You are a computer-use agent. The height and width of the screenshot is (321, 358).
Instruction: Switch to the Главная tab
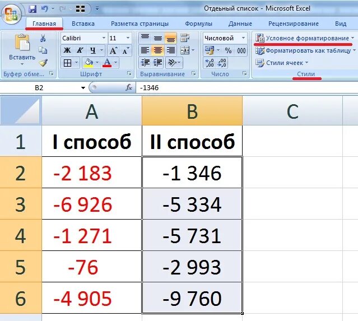(x=44, y=24)
